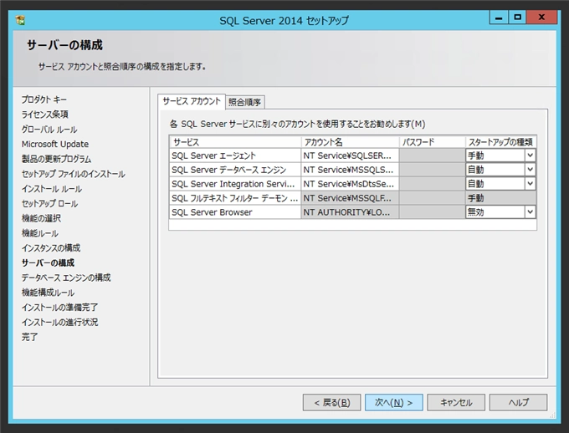Click account name NT Service¥SQLSER...
This screenshot has height=433, width=569.
[x=350, y=155]
